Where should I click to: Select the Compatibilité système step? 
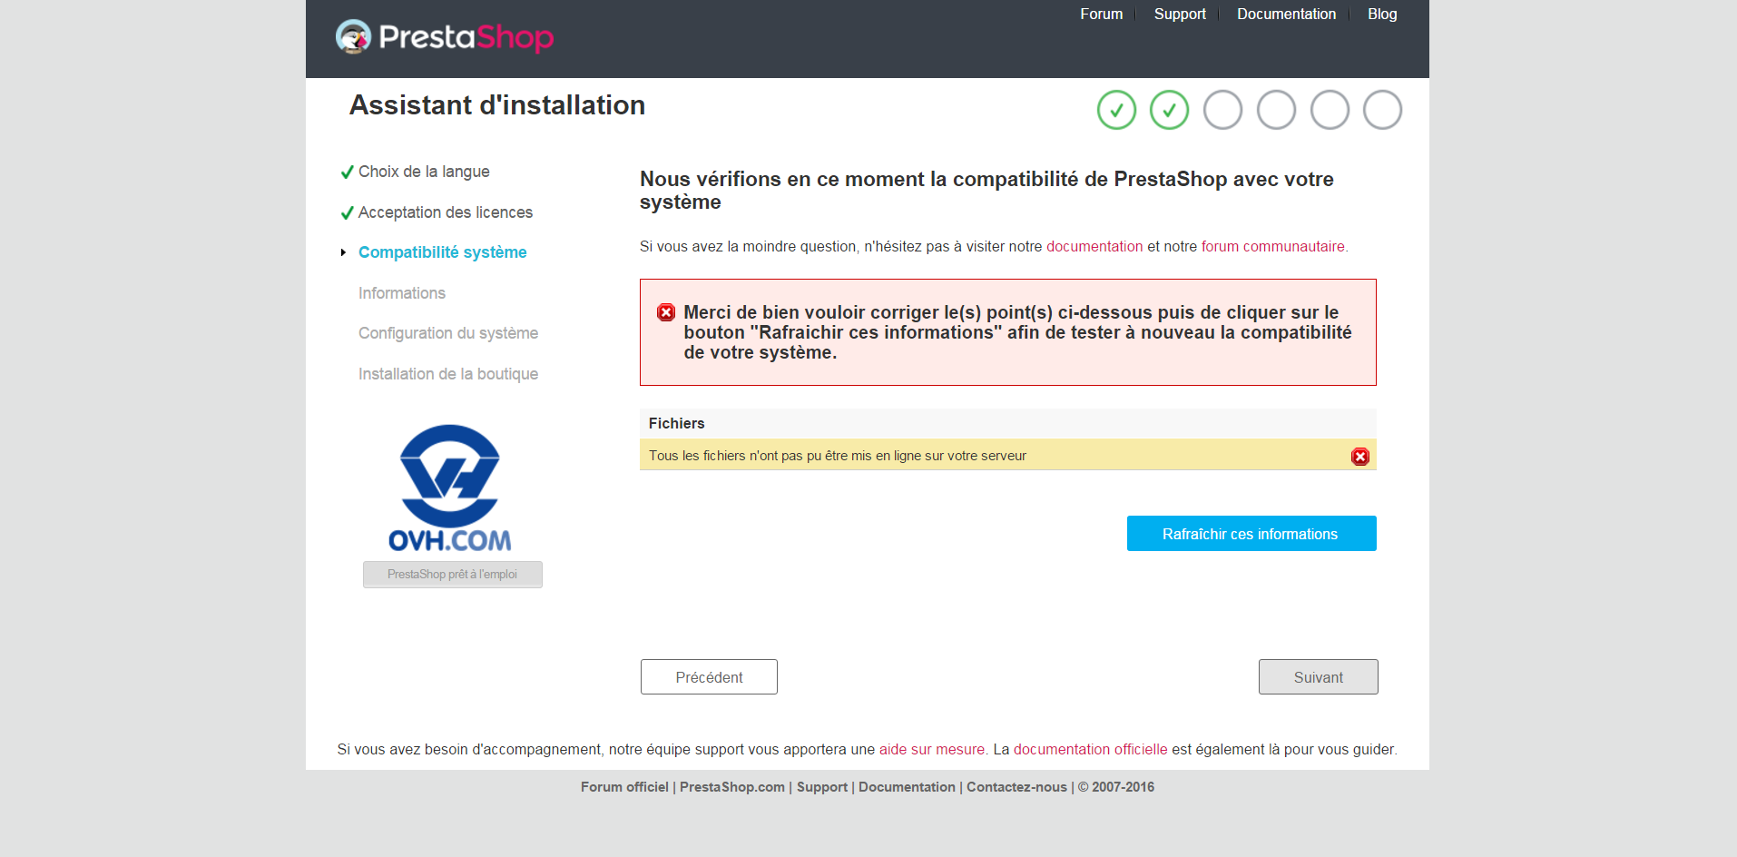(x=442, y=252)
